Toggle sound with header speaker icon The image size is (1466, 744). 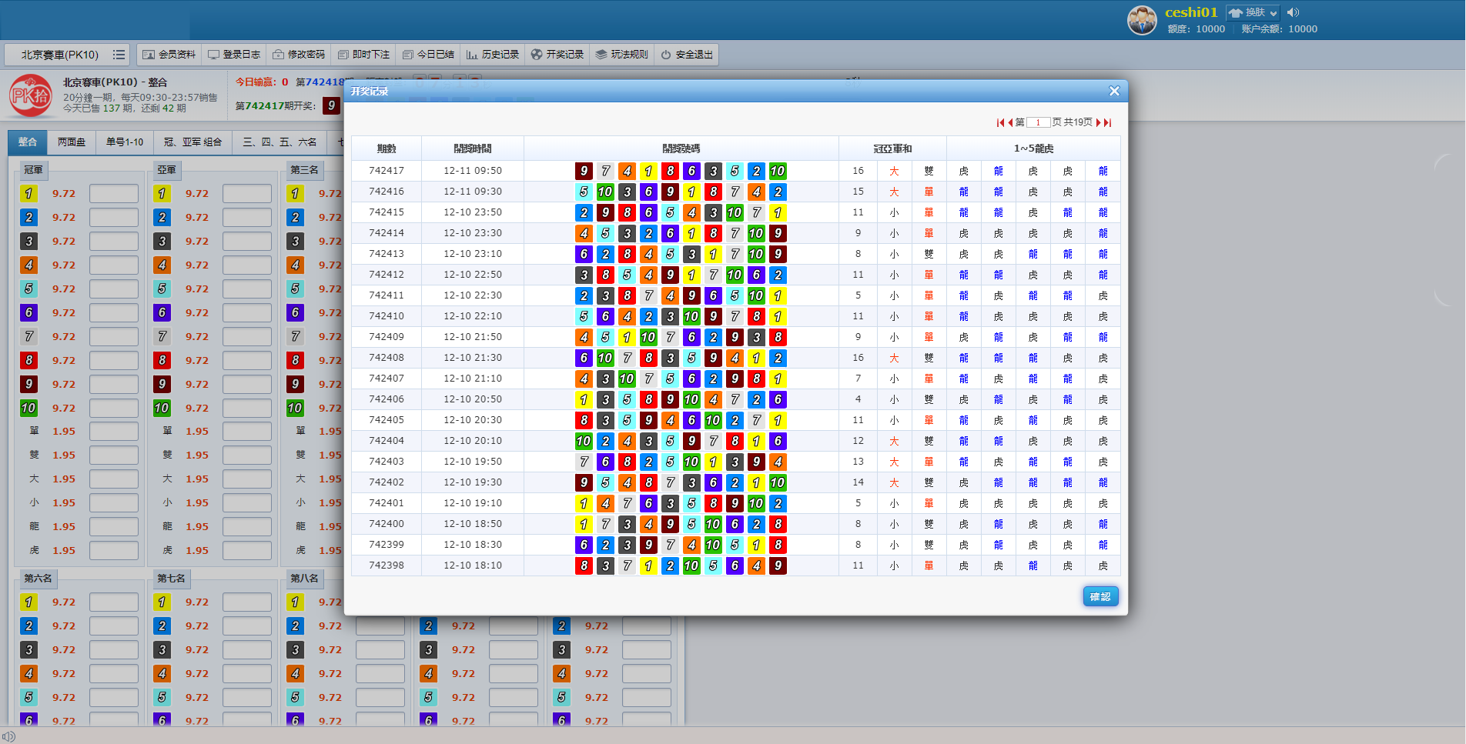(x=1293, y=12)
